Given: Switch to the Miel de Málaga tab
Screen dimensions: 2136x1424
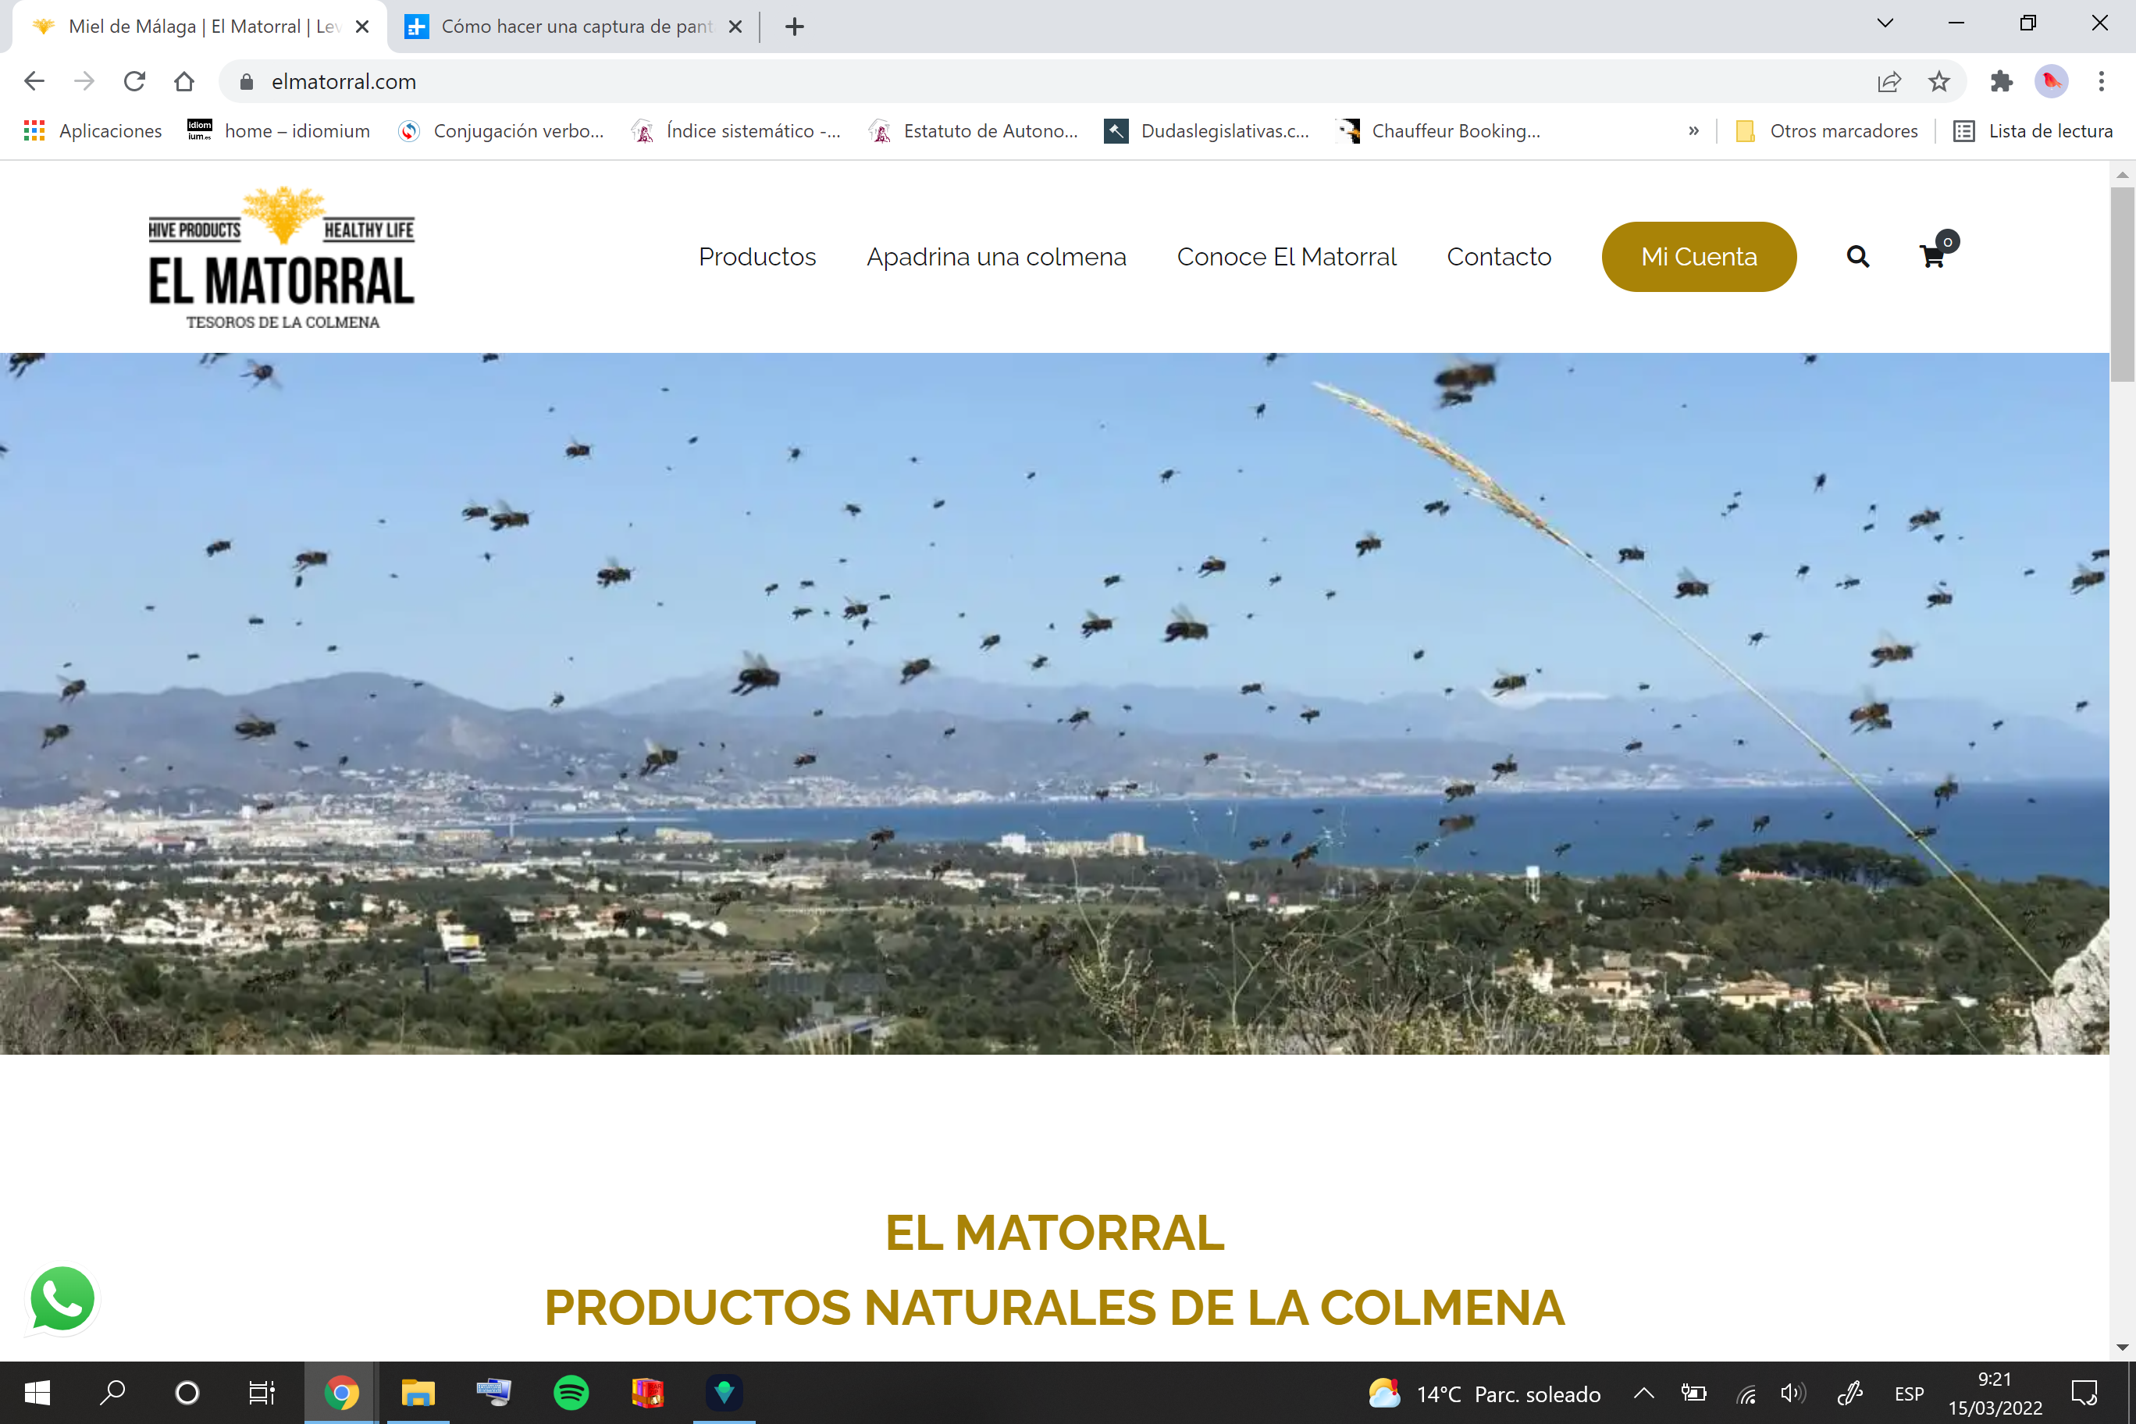Looking at the screenshot, I should click(200, 27).
